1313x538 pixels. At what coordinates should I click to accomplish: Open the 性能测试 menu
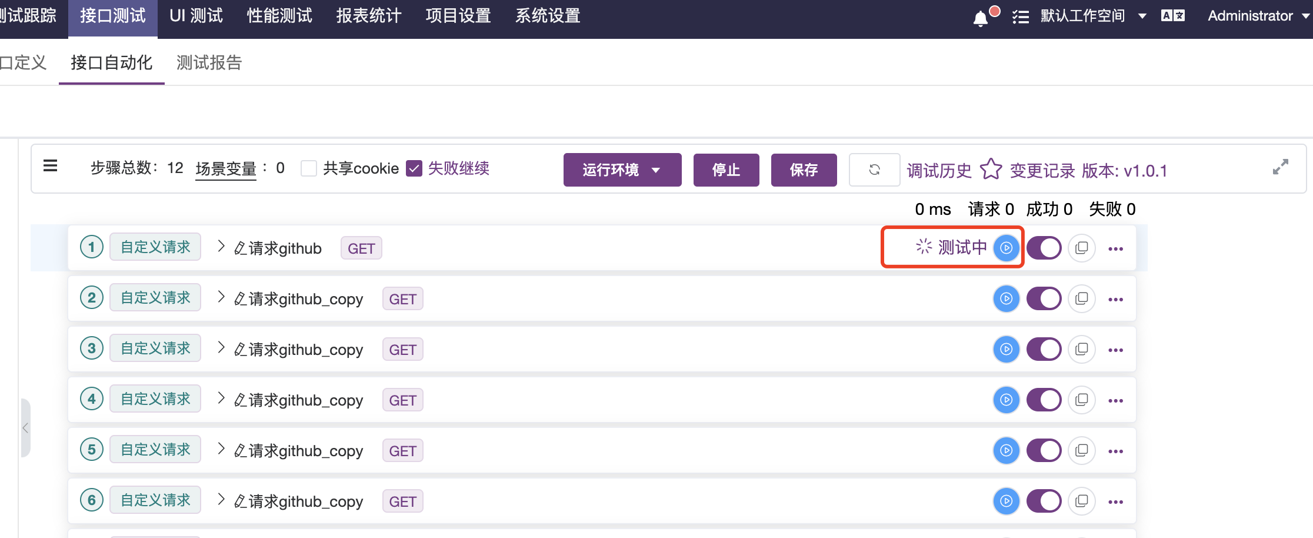coord(279,16)
